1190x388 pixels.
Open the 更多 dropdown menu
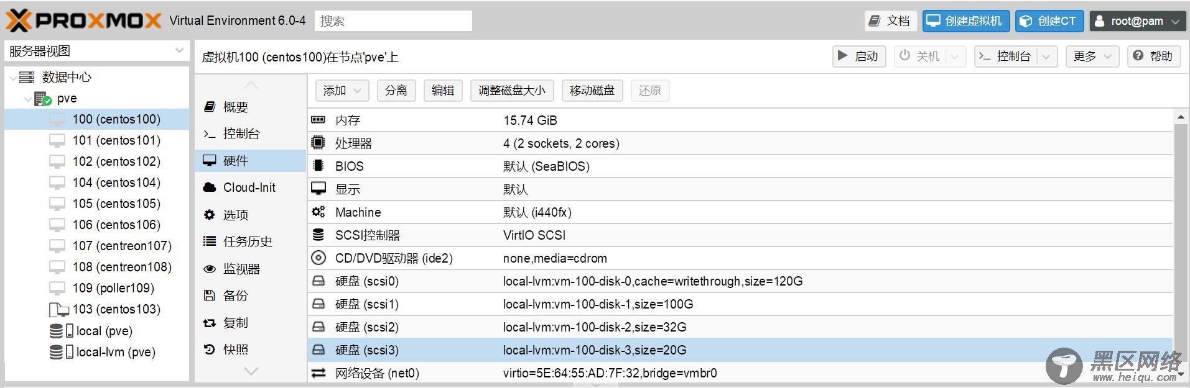click(x=1092, y=56)
